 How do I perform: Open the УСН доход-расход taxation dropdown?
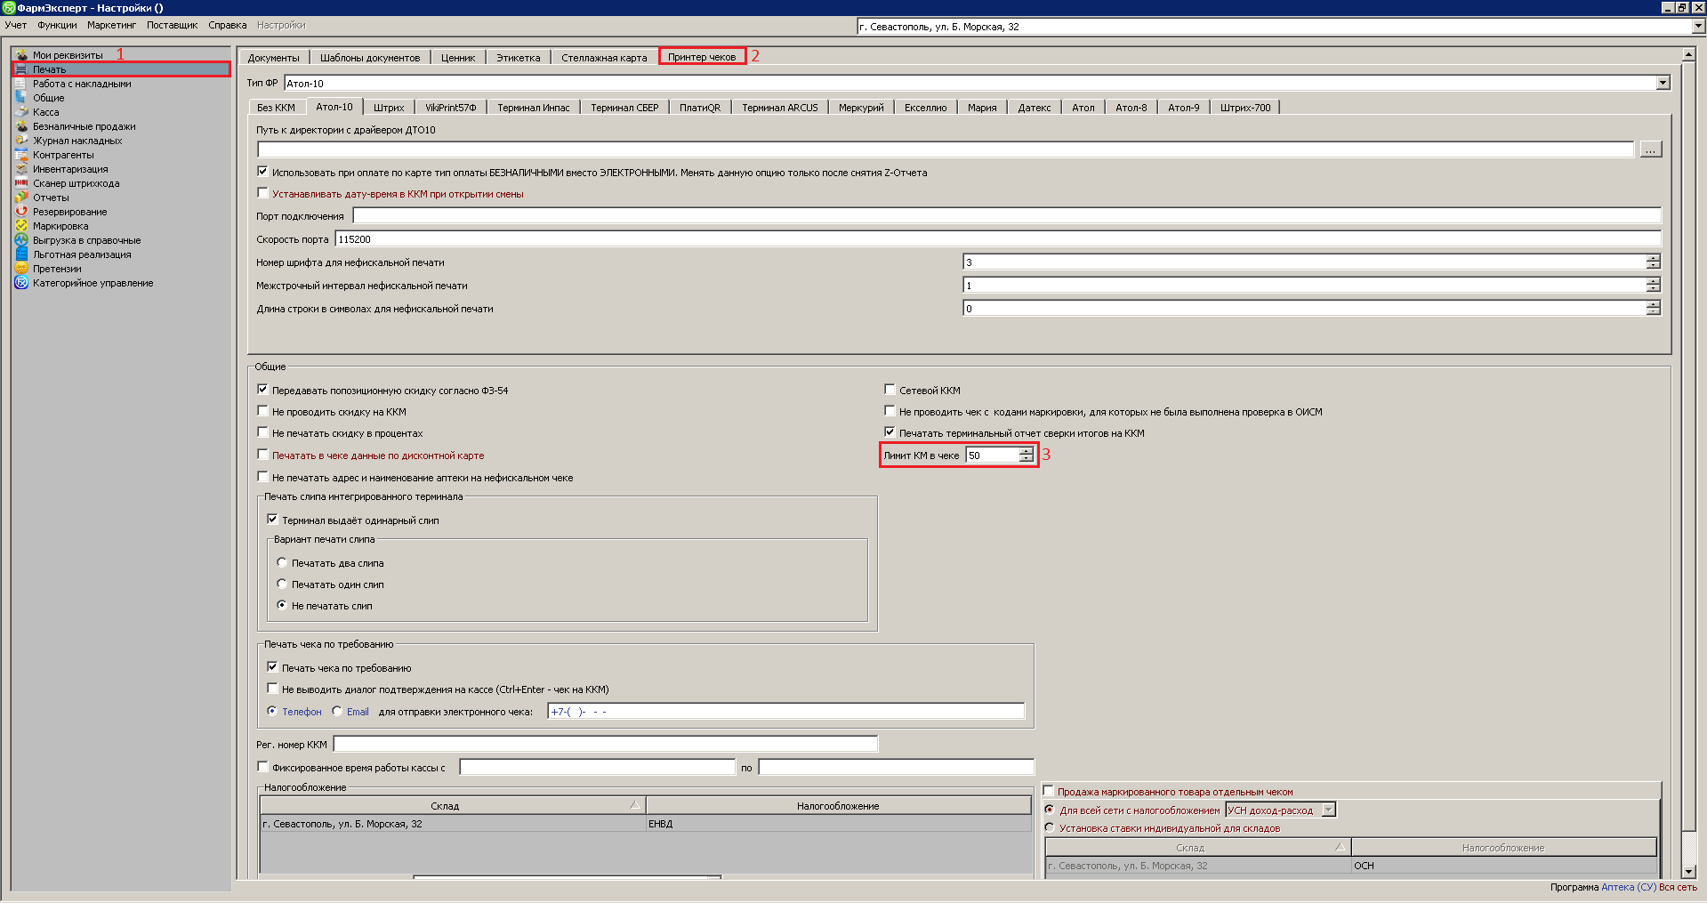(x=1328, y=810)
